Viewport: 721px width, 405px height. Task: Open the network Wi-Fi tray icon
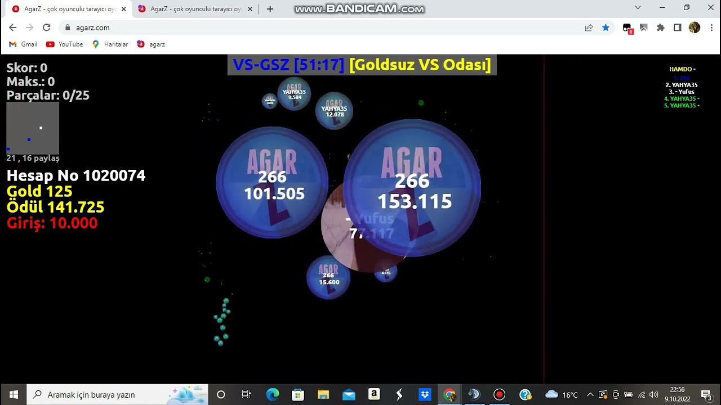point(642,394)
